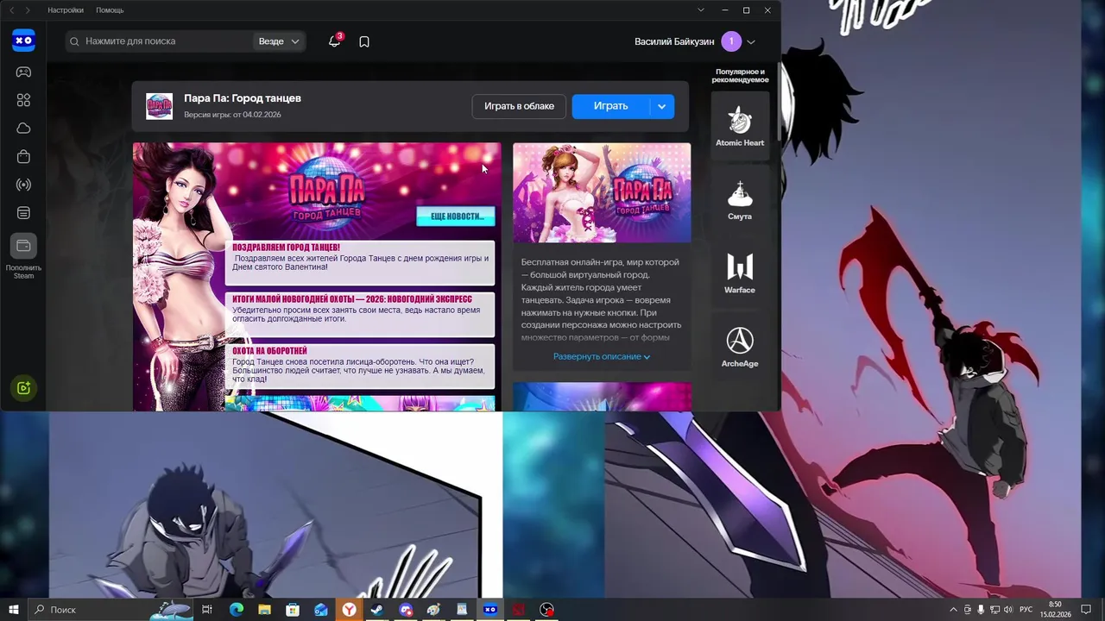
Task: Click the volume speaker tray icon
Action: [1008, 610]
